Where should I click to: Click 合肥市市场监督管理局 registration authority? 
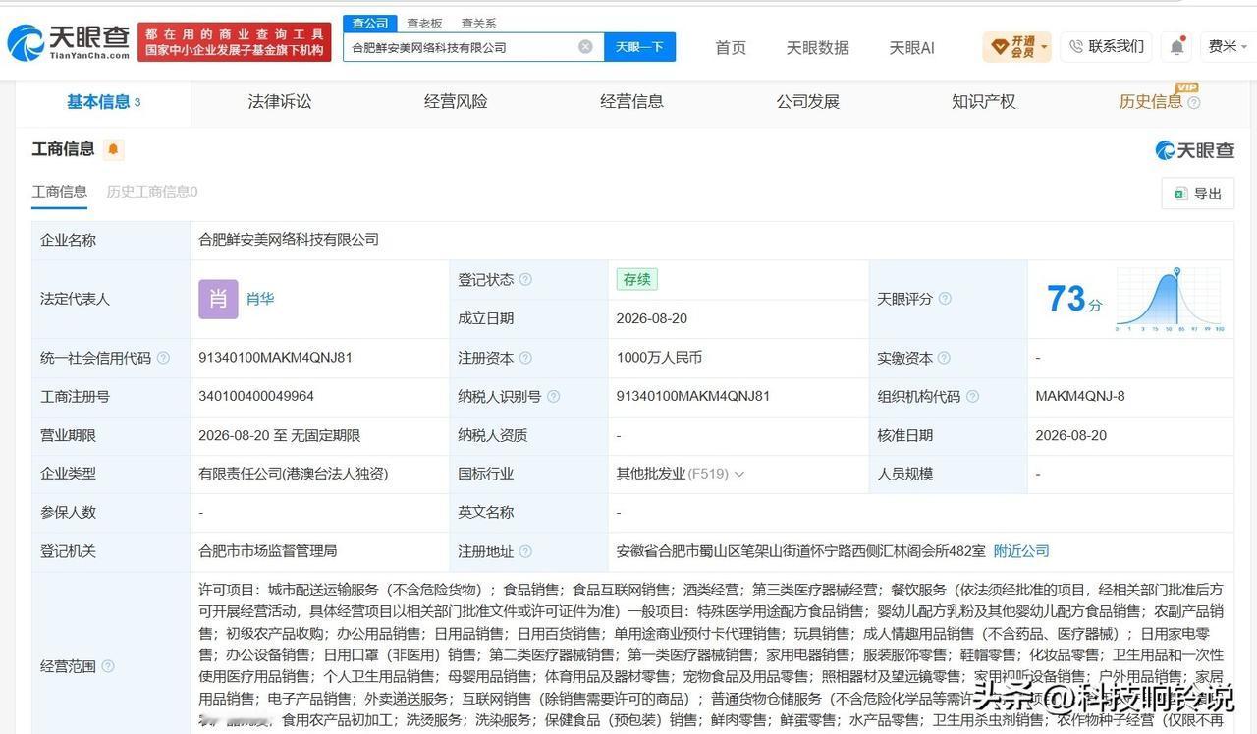coord(267,552)
